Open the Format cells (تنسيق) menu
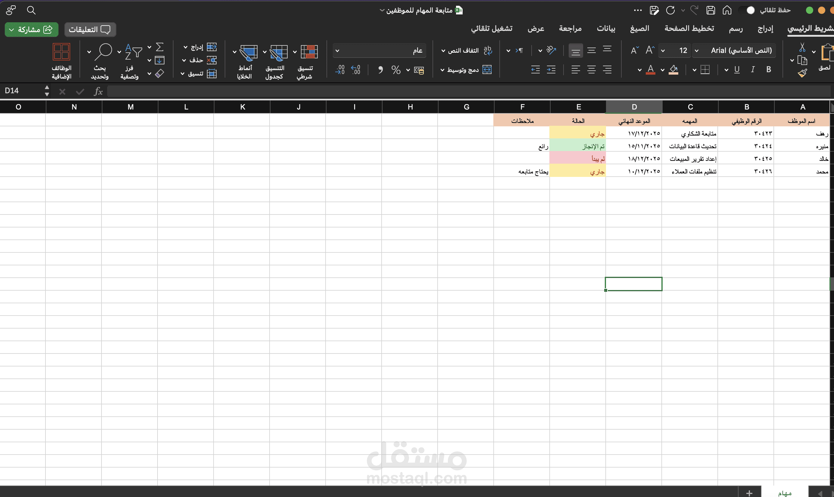The image size is (834, 497). click(x=202, y=73)
